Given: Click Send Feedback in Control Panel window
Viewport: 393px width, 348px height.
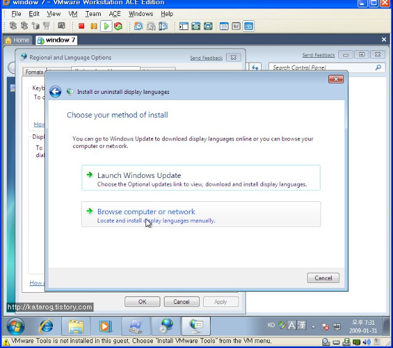Looking at the screenshot, I should pyautogui.click(x=318, y=55).
